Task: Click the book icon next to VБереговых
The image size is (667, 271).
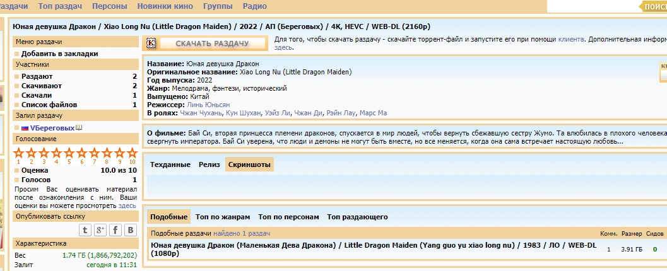Action: coord(79,127)
